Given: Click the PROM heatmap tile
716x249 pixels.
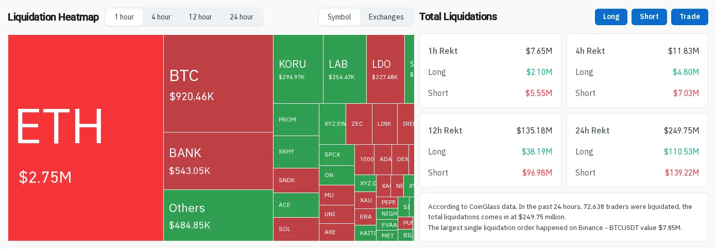Looking at the screenshot, I should coord(296,120).
